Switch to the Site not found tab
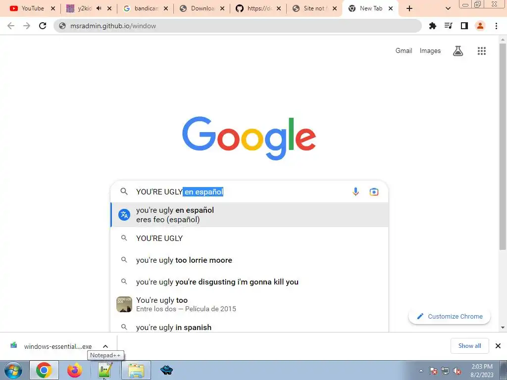The image size is (507, 380). [314, 8]
